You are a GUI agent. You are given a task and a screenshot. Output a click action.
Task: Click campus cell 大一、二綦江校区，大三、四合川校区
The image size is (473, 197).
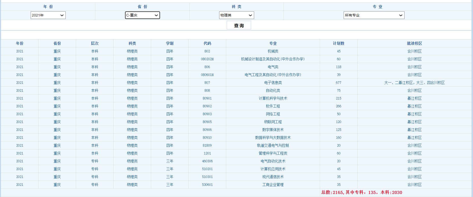[414, 83]
